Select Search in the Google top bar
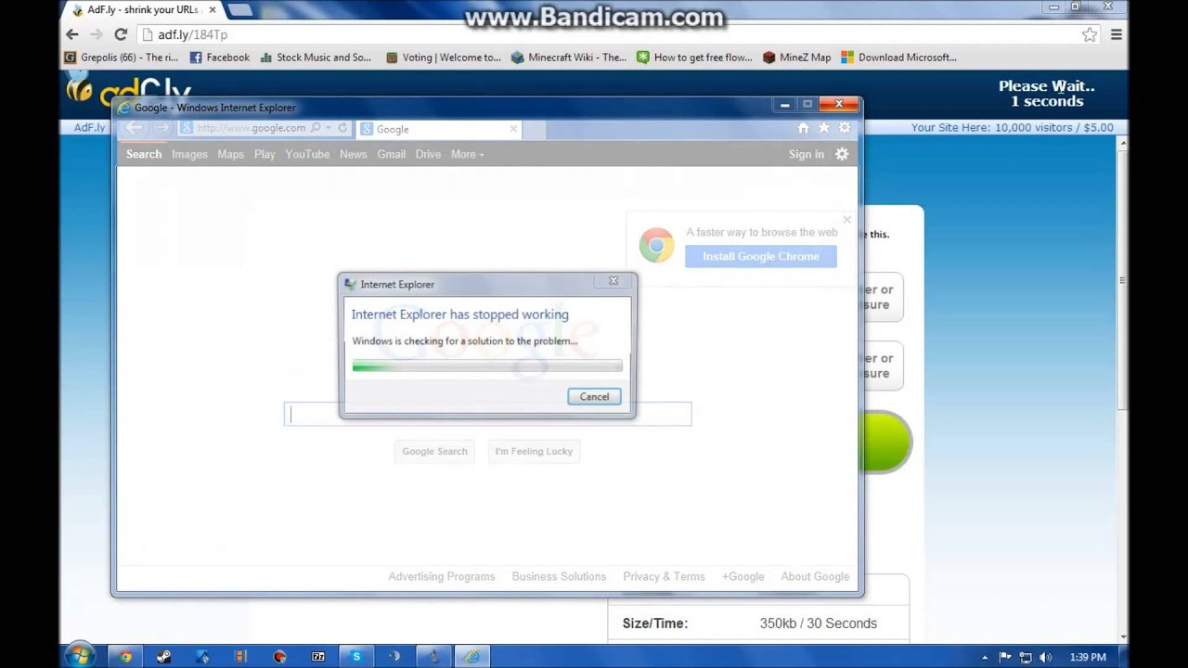Screen dimensions: 1188x668 [x=144, y=154]
